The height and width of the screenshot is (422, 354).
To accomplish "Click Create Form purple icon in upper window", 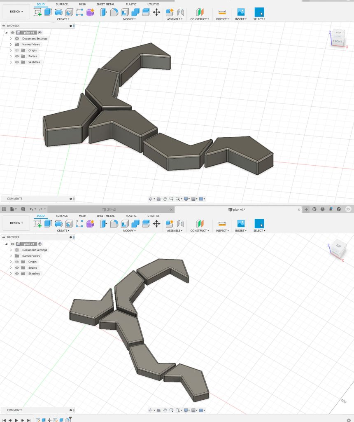I will 90,12.
